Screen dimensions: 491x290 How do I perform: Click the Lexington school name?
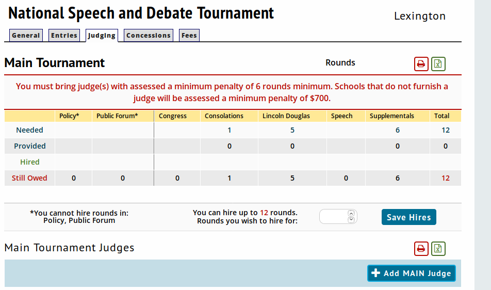(x=420, y=16)
